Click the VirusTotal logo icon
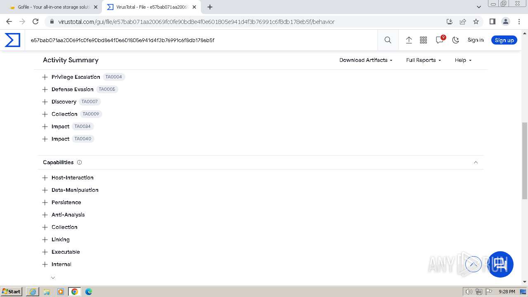The width and height of the screenshot is (528, 297). click(12, 40)
